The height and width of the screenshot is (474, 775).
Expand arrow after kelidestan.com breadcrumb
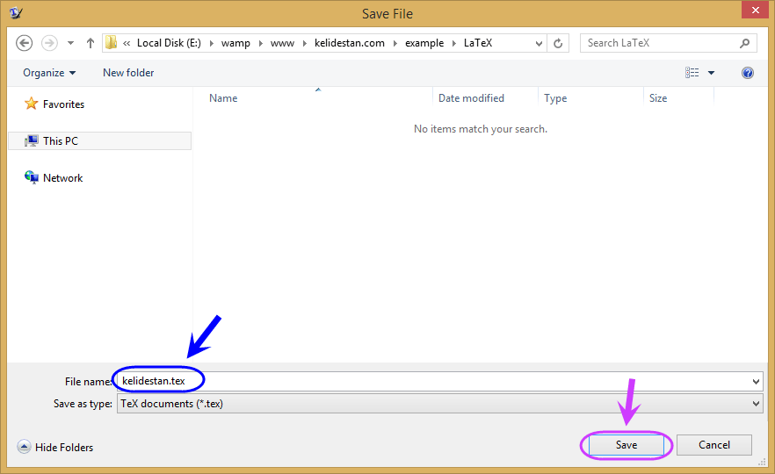395,44
